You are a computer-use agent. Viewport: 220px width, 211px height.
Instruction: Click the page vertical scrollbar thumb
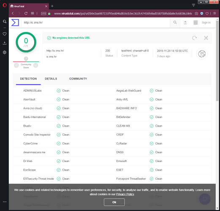coord(217,60)
